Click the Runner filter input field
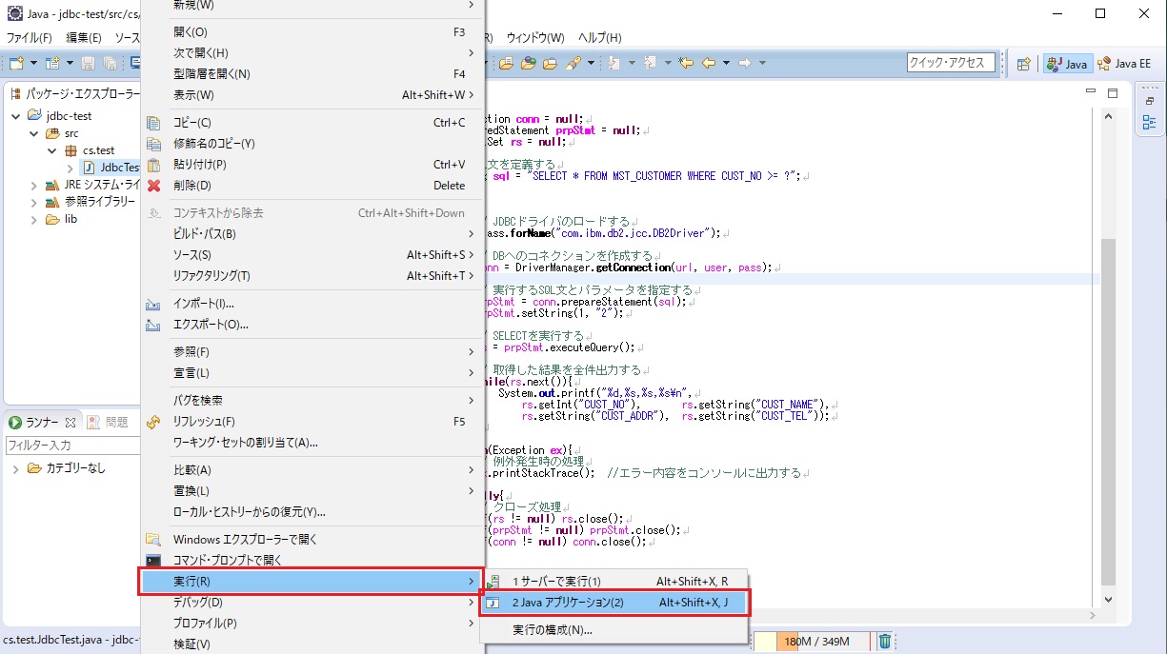This screenshot has height=654, width=1167. tap(73, 446)
